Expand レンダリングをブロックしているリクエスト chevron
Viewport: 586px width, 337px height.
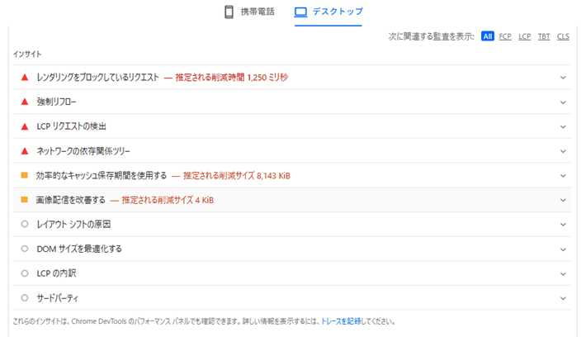pyautogui.click(x=563, y=78)
